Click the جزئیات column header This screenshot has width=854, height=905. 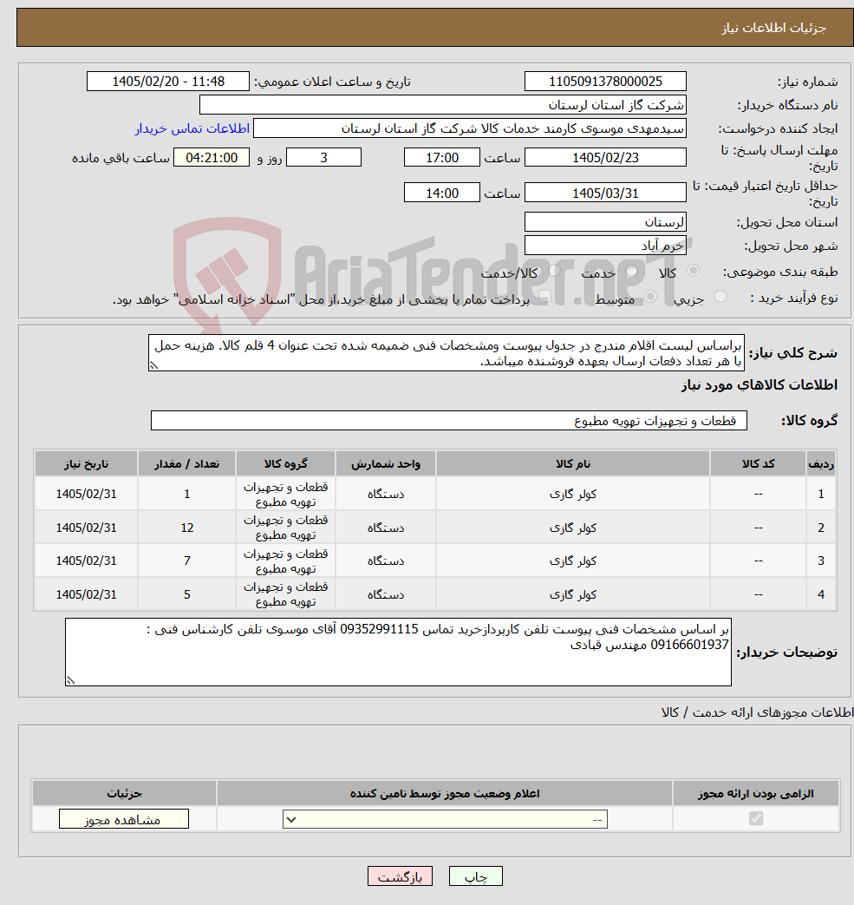coord(124,794)
